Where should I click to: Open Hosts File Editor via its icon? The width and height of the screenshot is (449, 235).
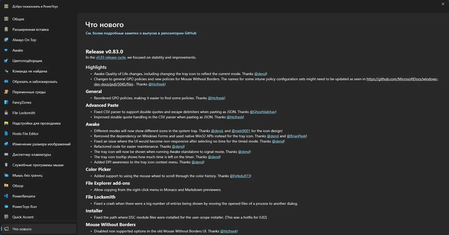(x=6, y=134)
